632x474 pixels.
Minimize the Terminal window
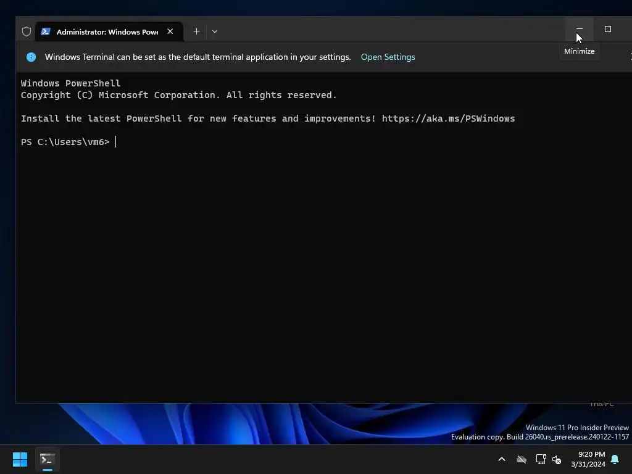tap(579, 29)
